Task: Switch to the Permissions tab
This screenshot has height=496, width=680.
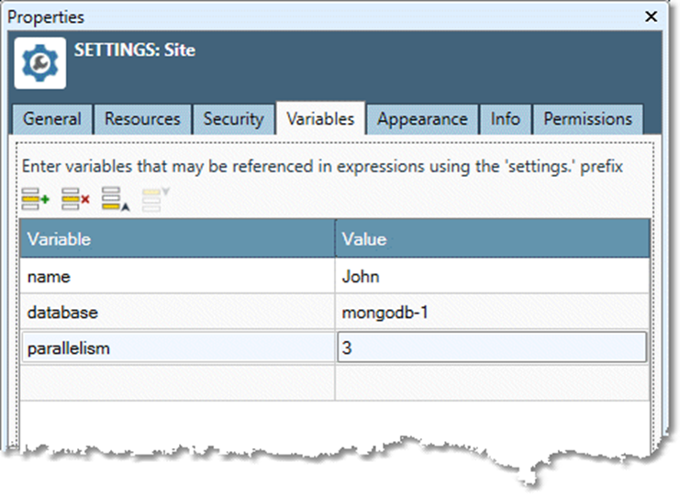Action: coord(587,119)
